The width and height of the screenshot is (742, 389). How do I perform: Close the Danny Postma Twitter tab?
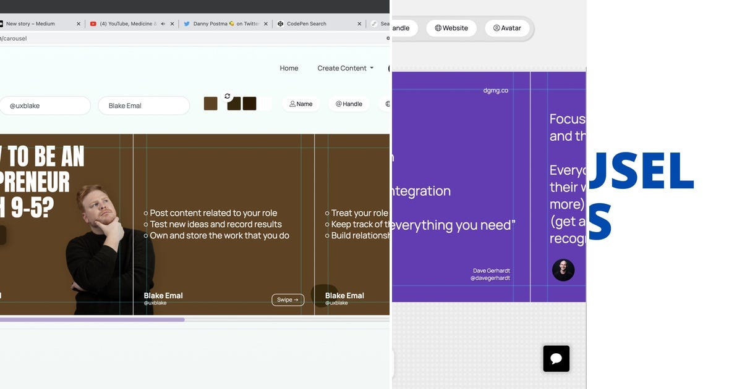tap(266, 23)
